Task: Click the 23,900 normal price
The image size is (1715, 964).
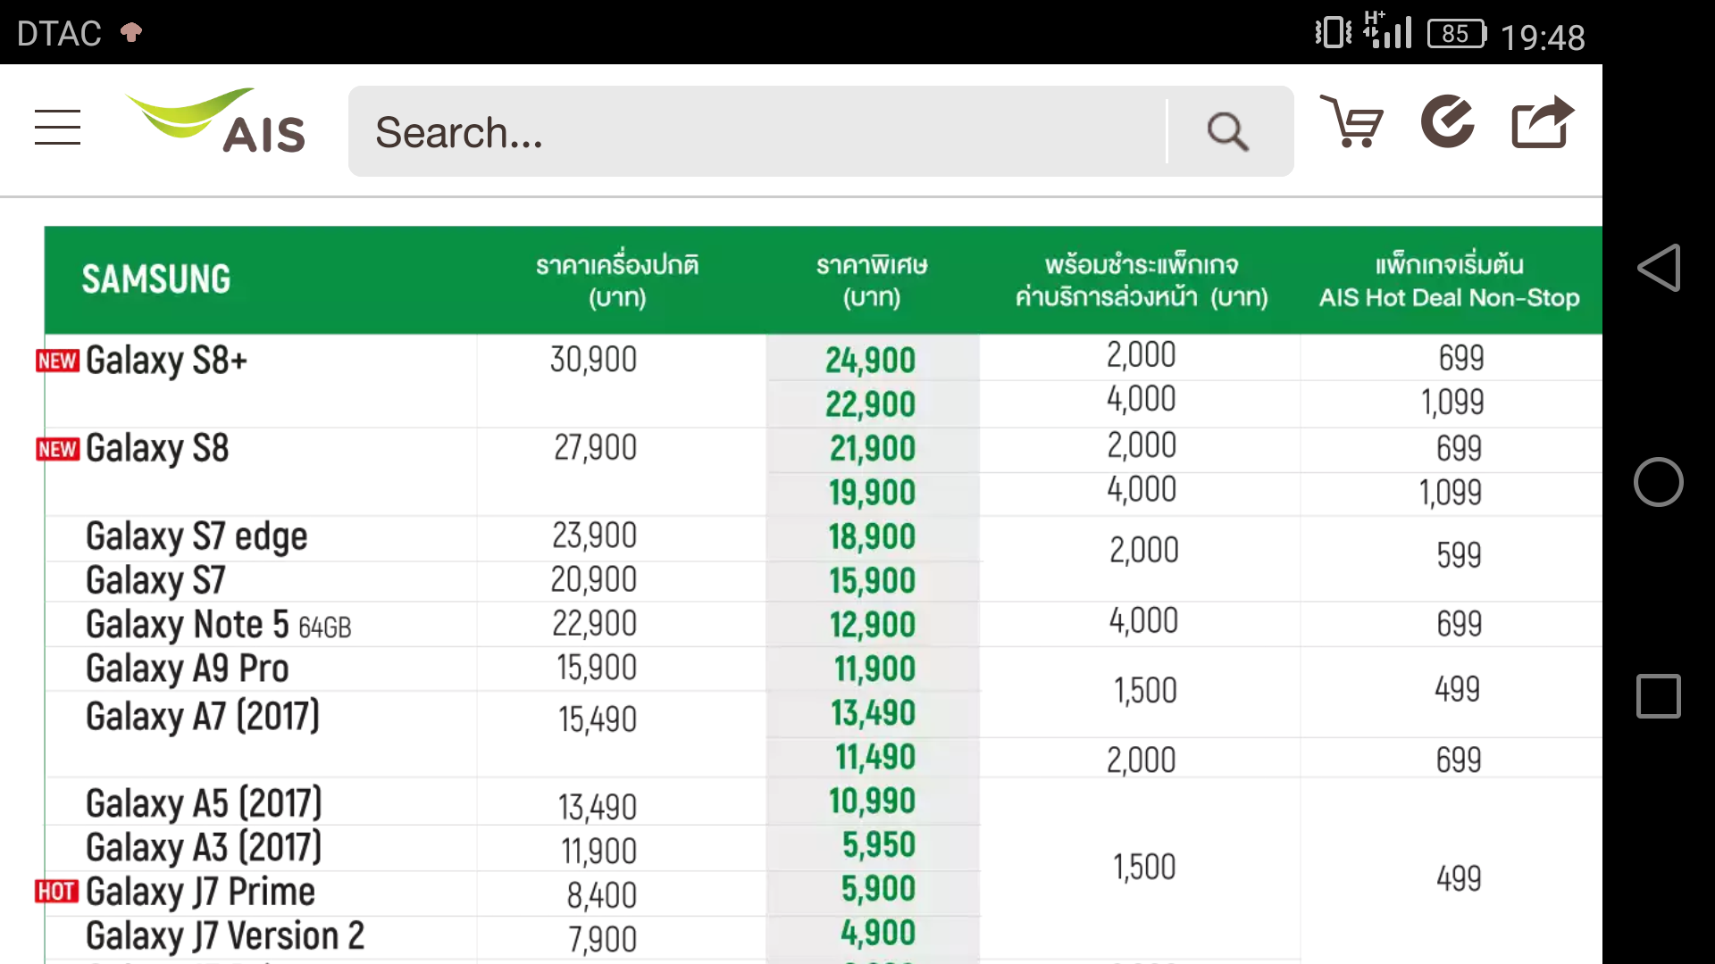Action: pyautogui.click(x=595, y=536)
